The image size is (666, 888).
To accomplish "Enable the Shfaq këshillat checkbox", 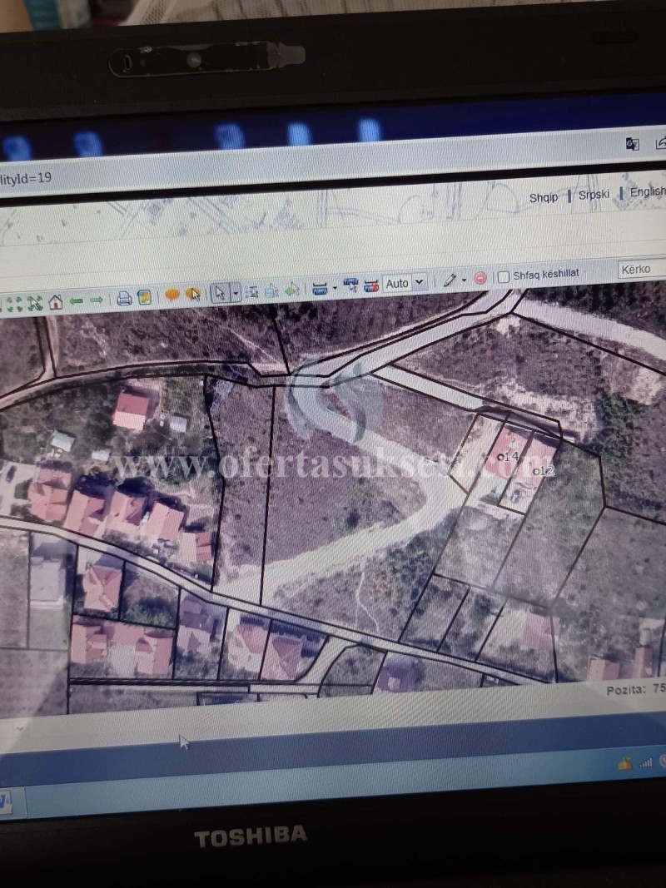I will [x=504, y=277].
